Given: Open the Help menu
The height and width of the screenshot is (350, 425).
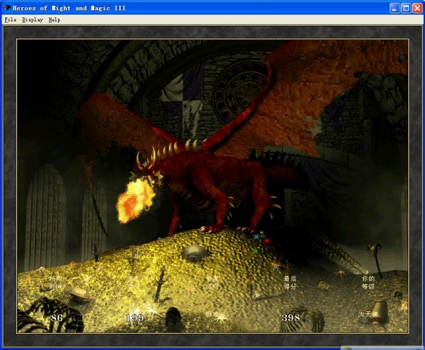Looking at the screenshot, I should pyautogui.click(x=54, y=20).
